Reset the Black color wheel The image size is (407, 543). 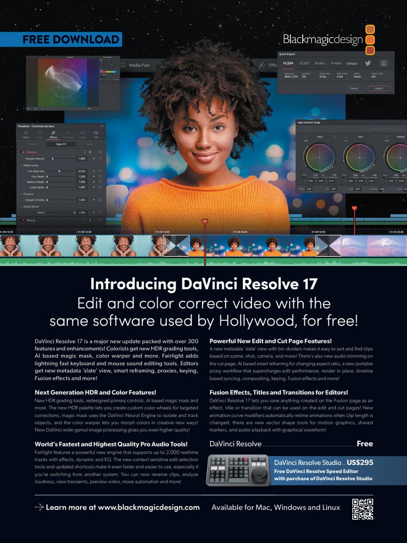pyautogui.click(x=335, y=137)
